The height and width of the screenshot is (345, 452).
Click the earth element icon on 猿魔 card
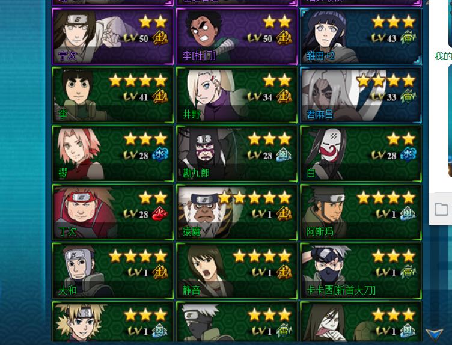pyautogui.click(x=284, y=214)
